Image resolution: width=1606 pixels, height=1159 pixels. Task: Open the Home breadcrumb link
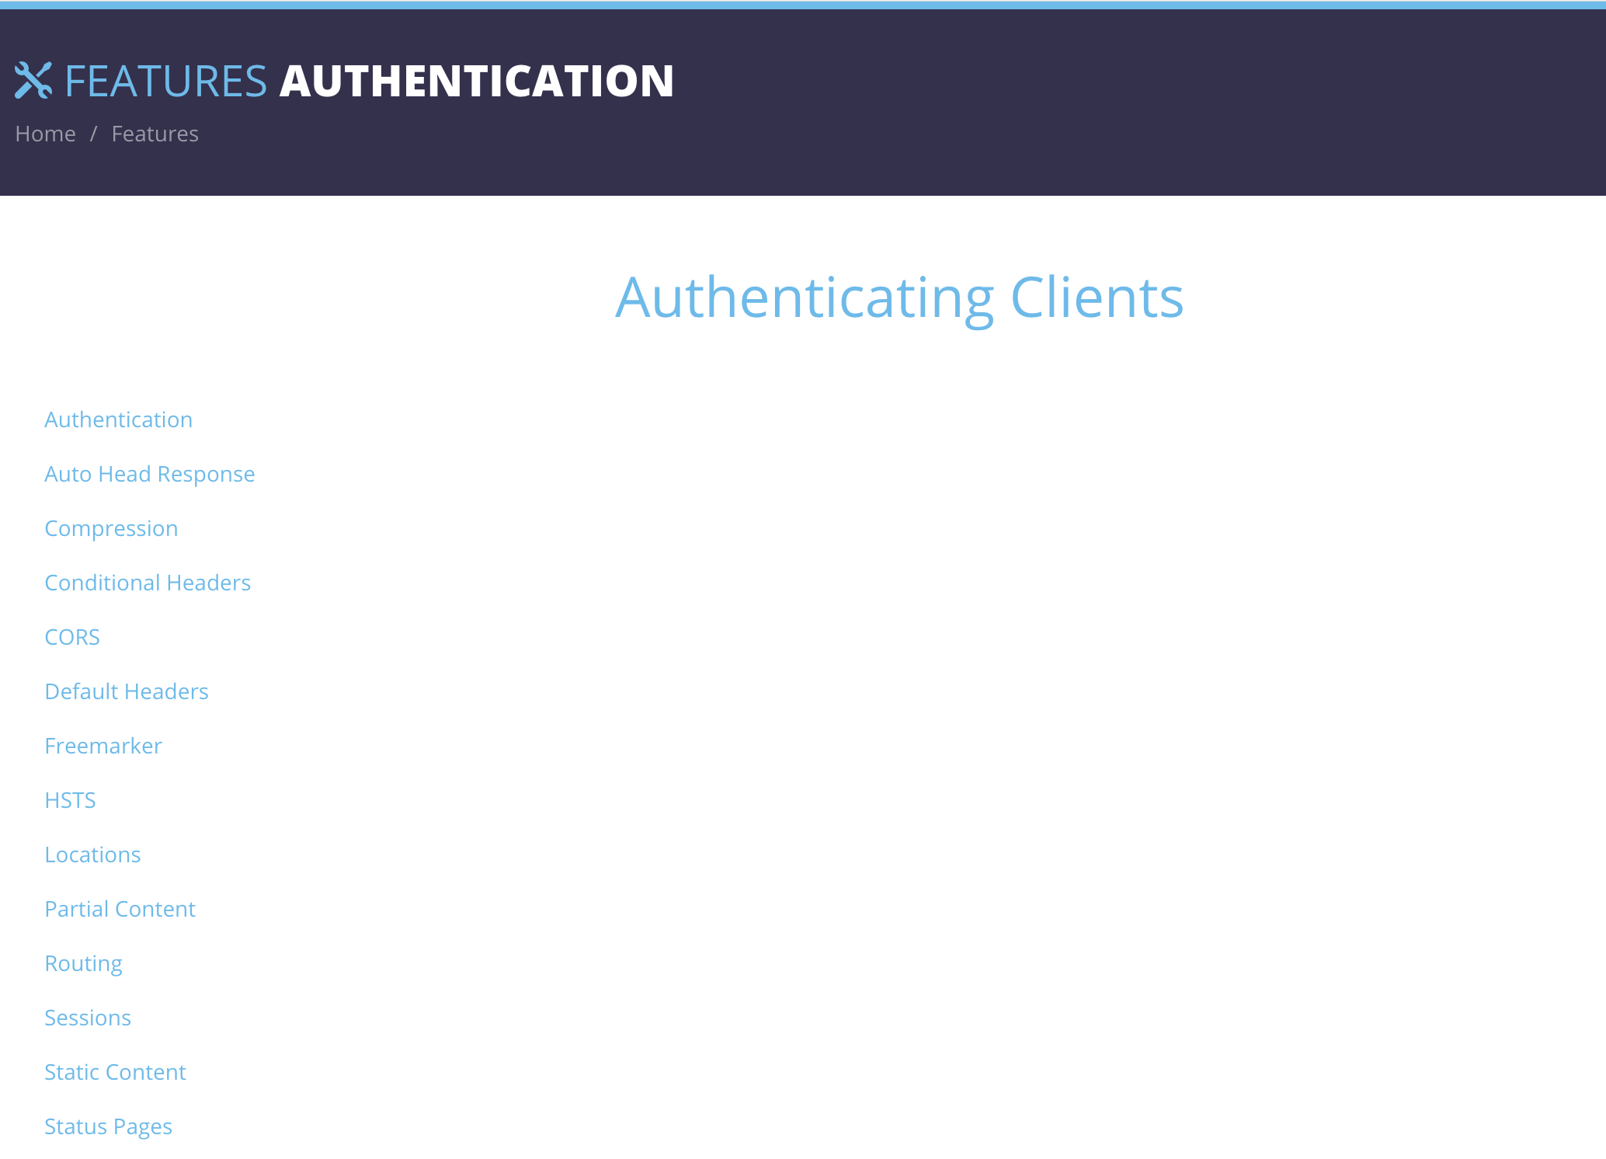[45, 134]
